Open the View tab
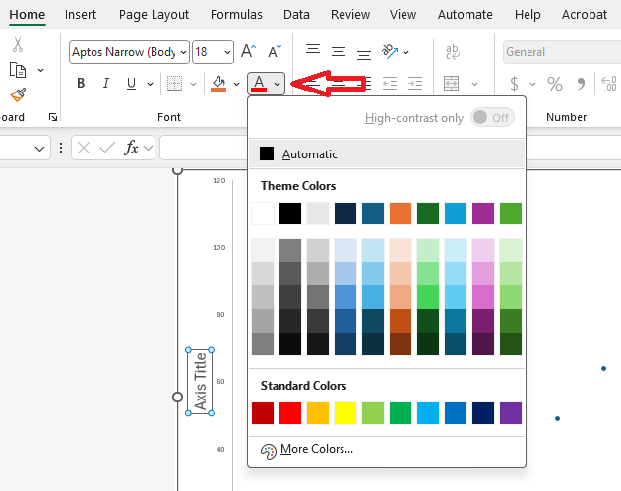This screenshot has height=491, width=621. point(403,14)
